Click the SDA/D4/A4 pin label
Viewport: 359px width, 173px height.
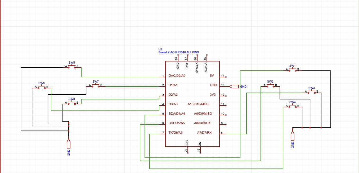coord(177,114)
